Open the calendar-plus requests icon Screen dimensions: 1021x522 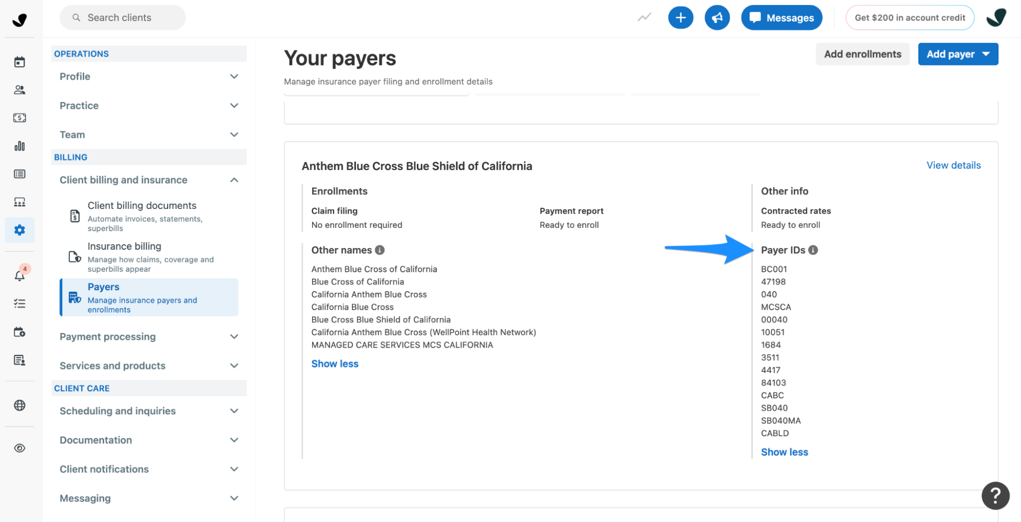[x=19, y=332]
